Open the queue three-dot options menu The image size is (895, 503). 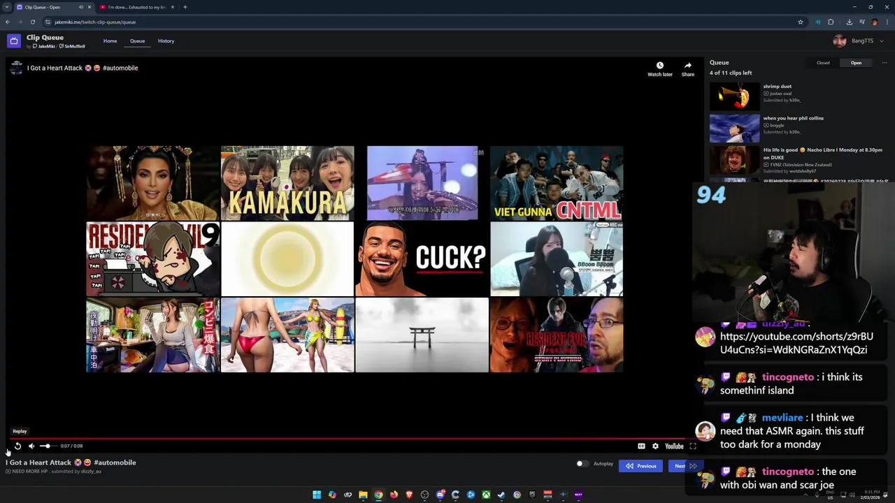[884, 63]
